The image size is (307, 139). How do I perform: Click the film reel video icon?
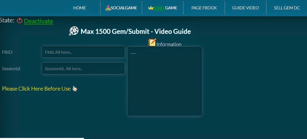coord(74,31)
